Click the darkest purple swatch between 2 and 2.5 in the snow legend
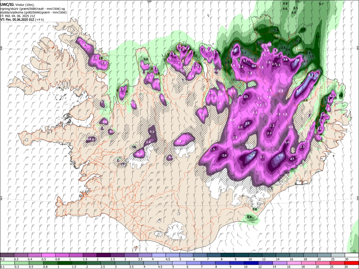Image resolution: width=359 pixels, height=269 pixels. point(103,255)
